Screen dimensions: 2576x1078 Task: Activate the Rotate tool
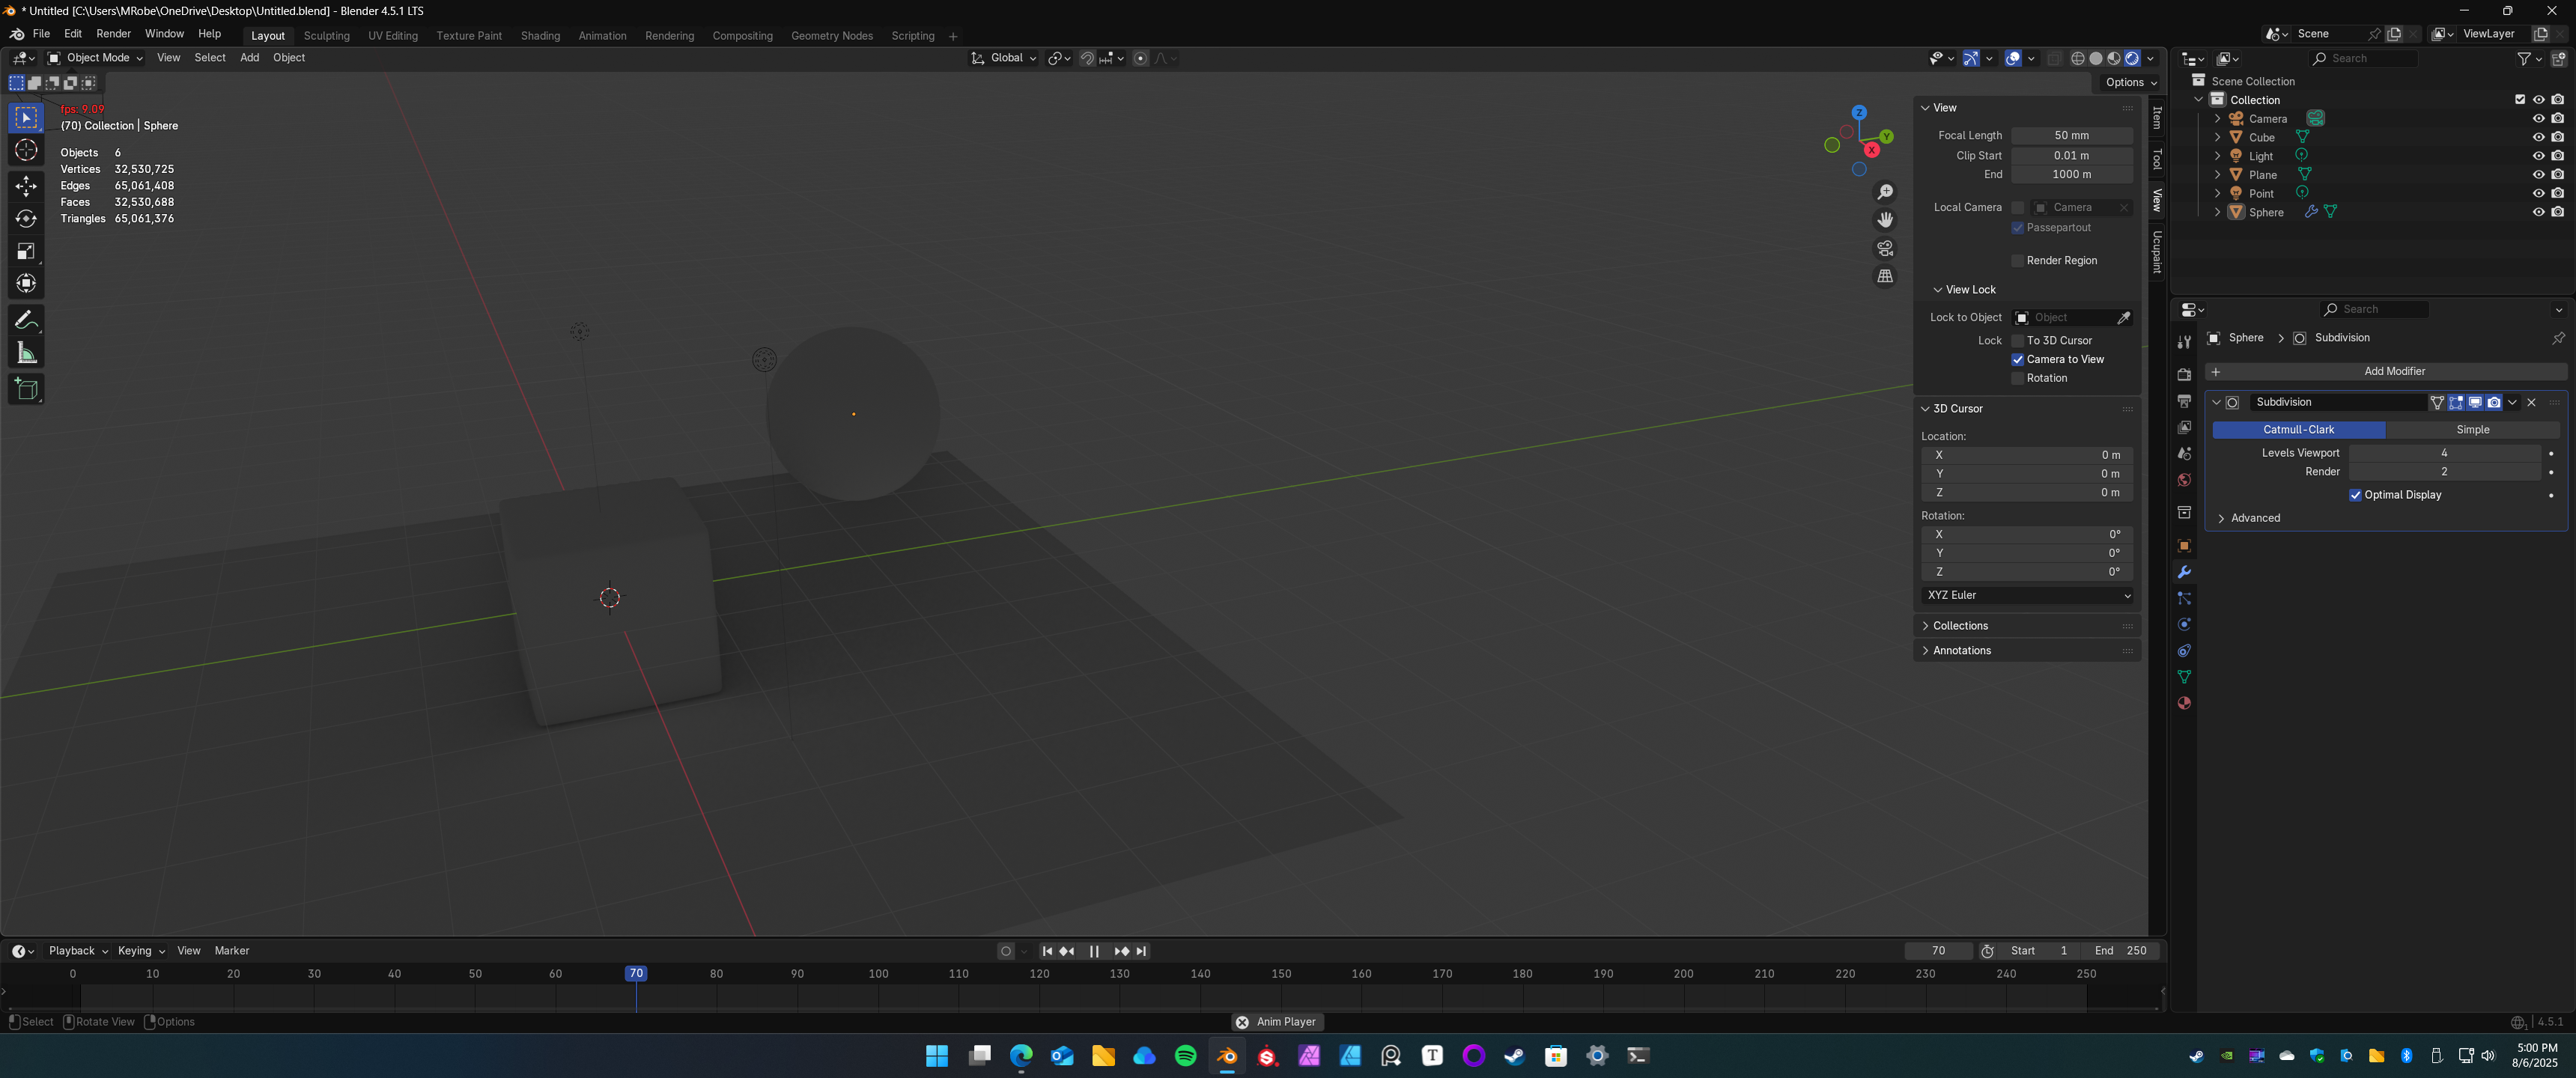(x=26, y=218)
